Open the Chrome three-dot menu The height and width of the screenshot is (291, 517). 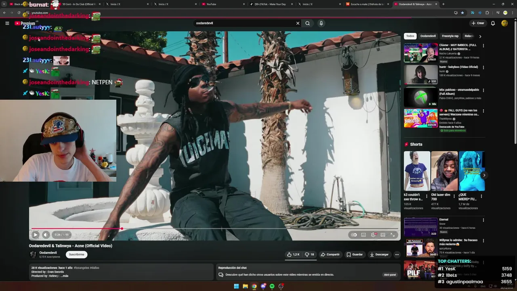click(x=512, y=13)
